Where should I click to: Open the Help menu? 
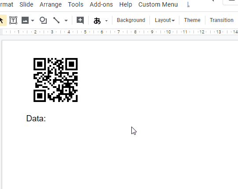pyautogui.click(x=126, y=4)
